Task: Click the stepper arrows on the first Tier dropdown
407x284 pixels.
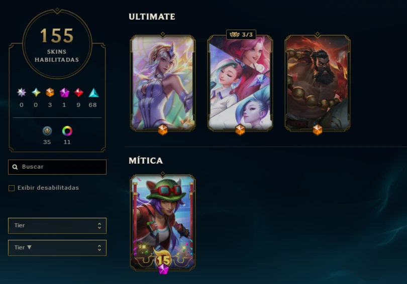Action: coord(99,226)
